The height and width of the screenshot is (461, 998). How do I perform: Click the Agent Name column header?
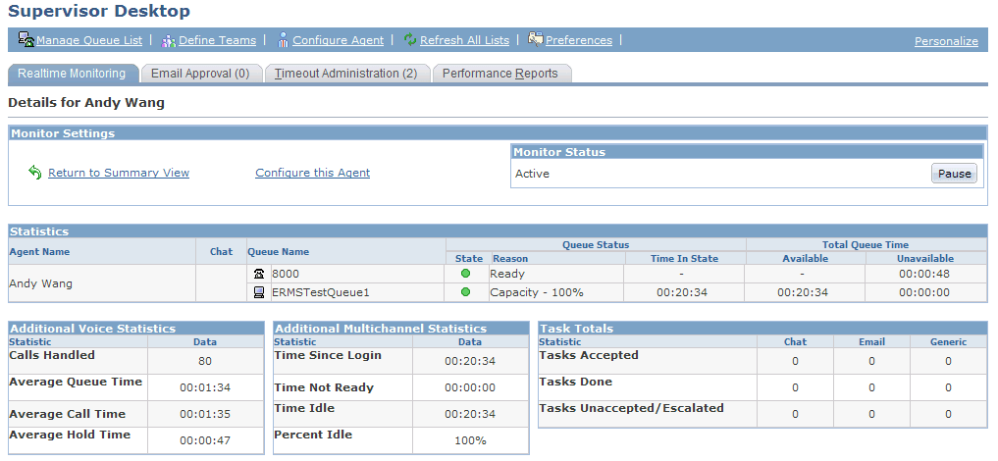pos(39,251)
